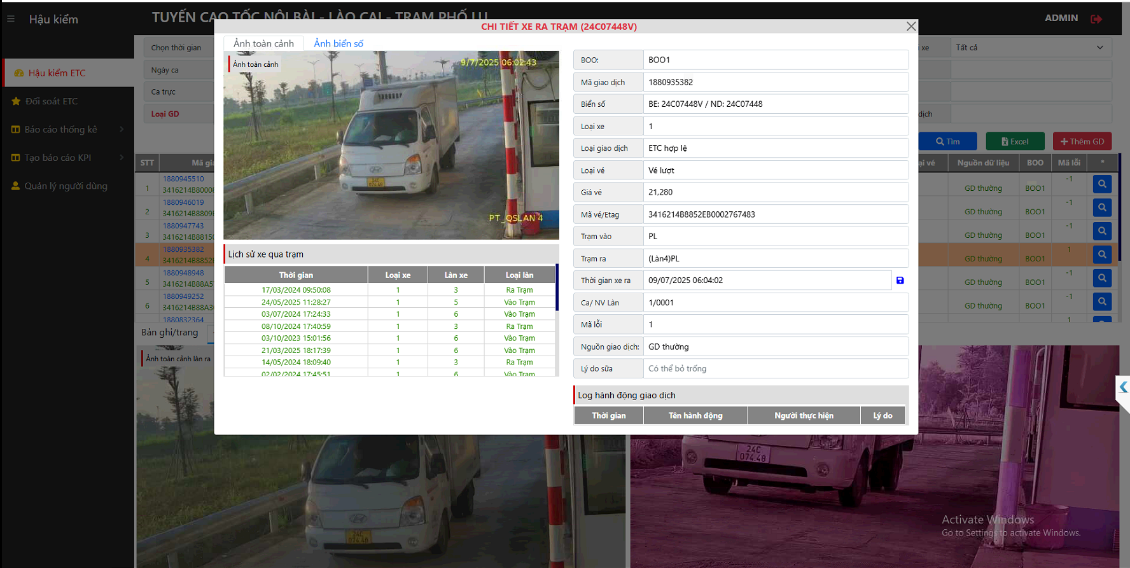Open transaction link 1880945510
The width and height of the screenshot is (1130, 568).
(x=183, y=179)
